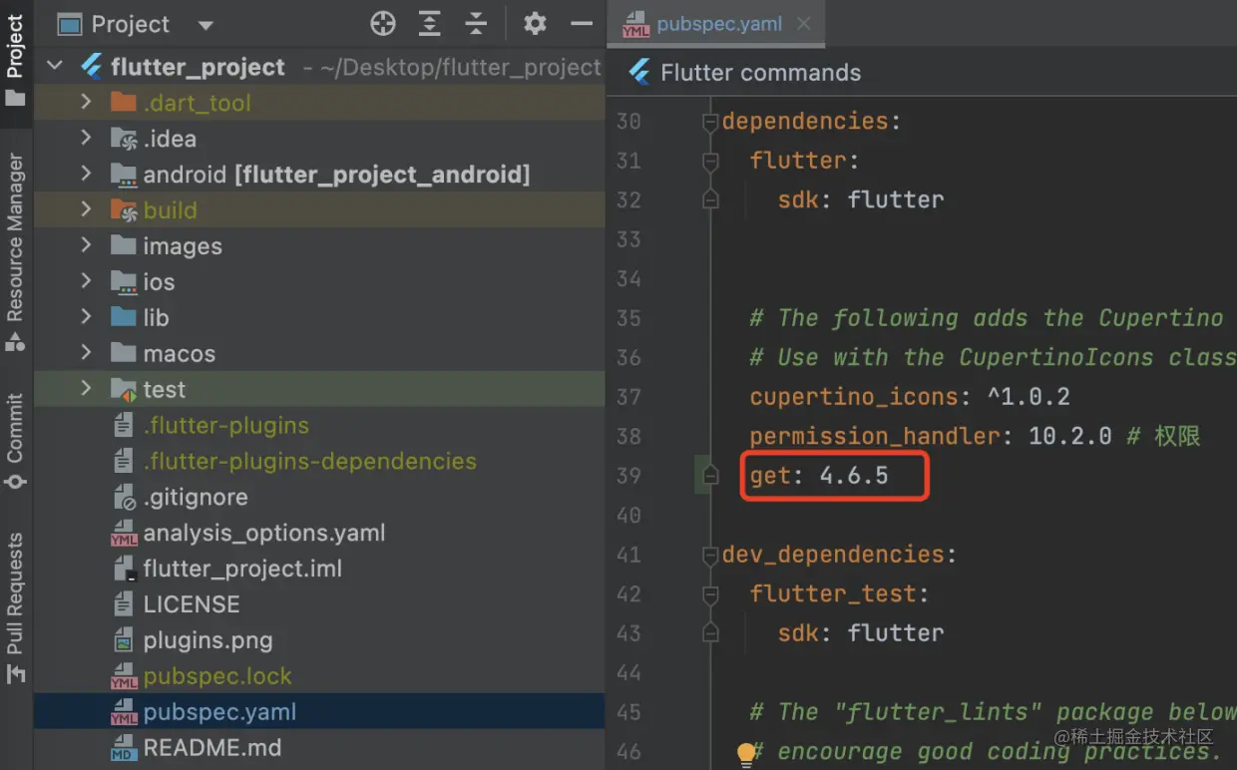Expand the macos folder
1237x770 pixels.
[x=86, y=353]
